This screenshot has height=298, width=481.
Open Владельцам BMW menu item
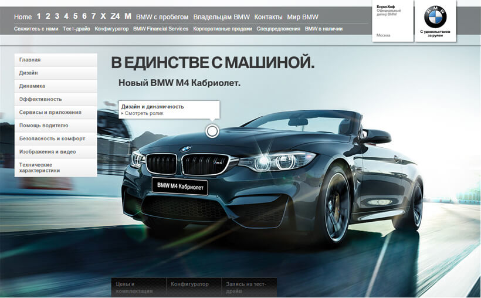click(222, 17)
